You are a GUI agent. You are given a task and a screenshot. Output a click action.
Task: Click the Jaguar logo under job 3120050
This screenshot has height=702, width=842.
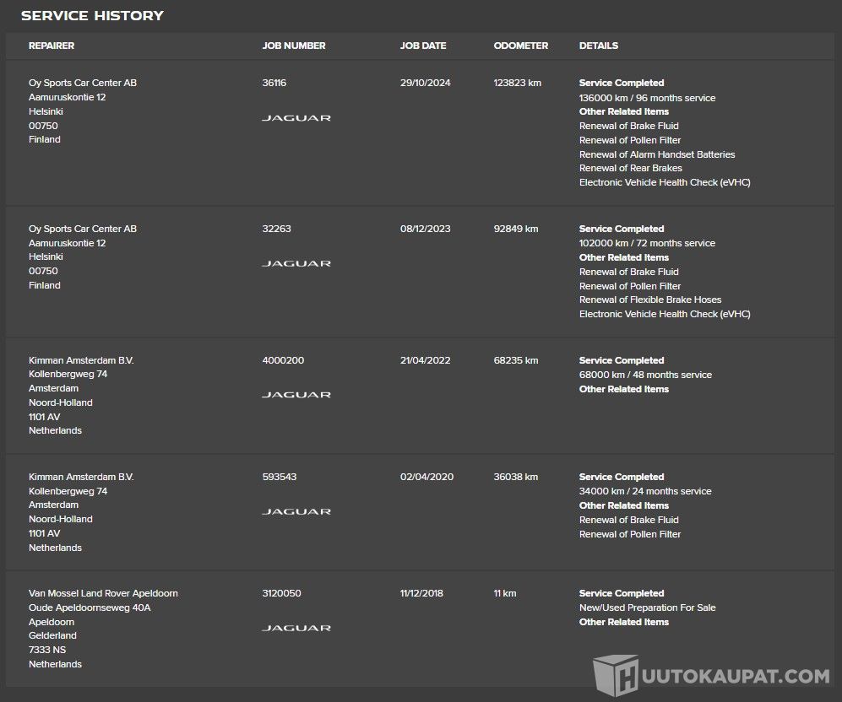click(296, 628)
